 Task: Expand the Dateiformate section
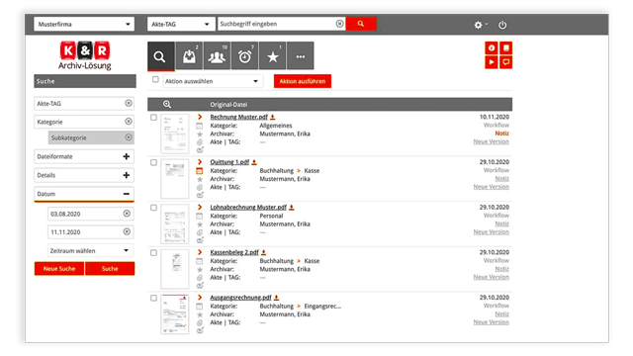(84, 156)
